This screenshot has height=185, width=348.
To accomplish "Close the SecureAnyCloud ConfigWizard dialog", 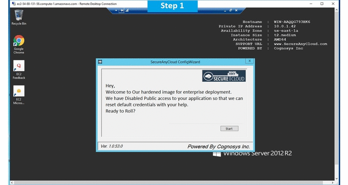I will [x=249, y=61].
